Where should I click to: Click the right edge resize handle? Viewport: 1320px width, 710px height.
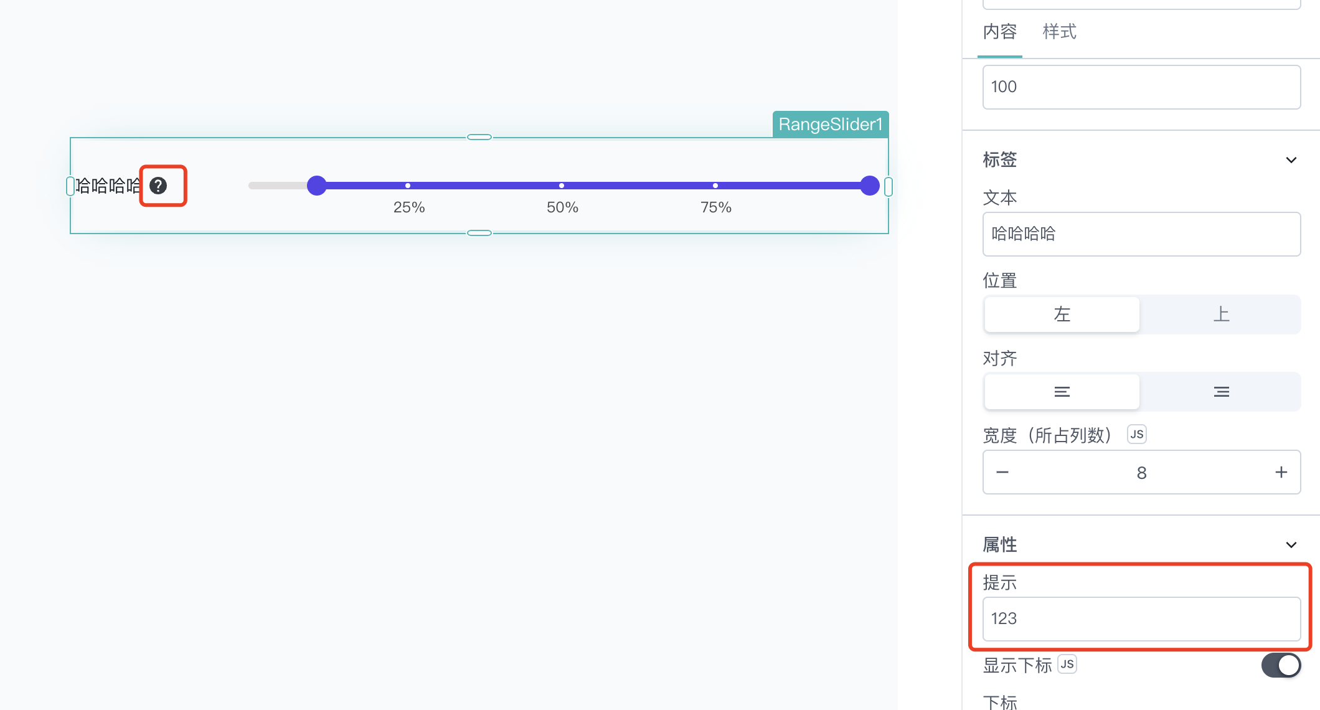click(889, 186)
